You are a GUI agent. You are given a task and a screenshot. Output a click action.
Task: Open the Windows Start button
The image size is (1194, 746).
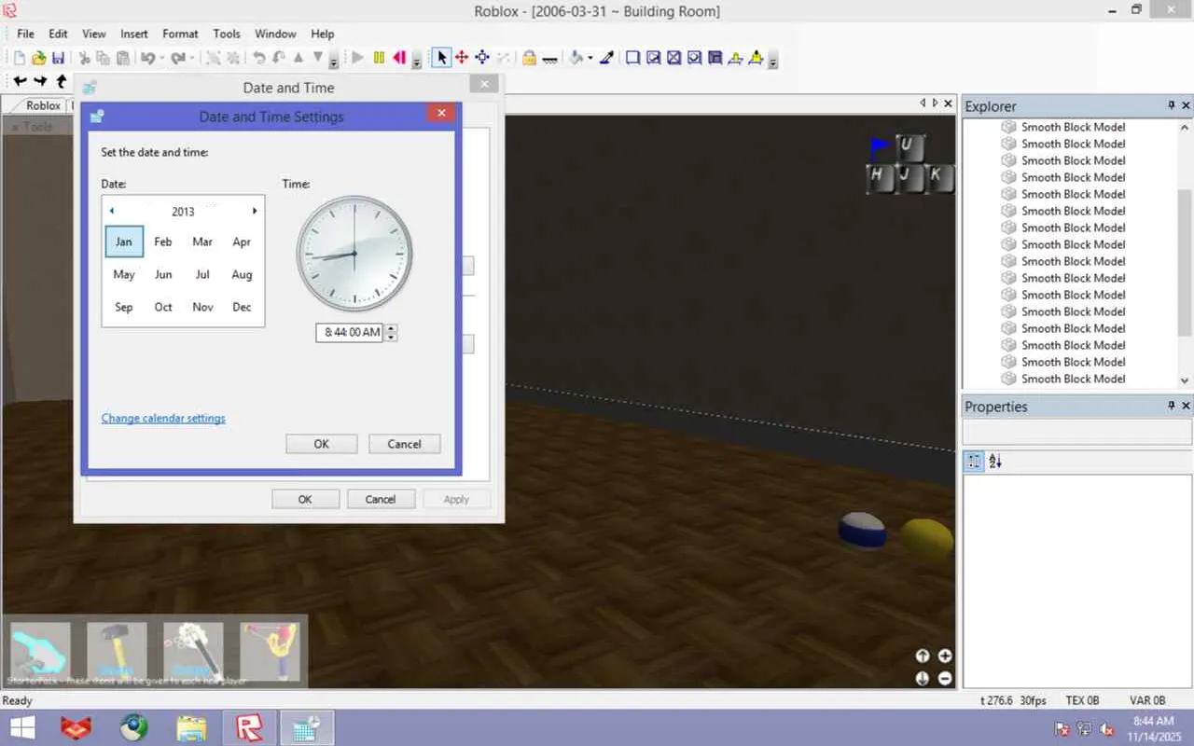tap(22, 727)
